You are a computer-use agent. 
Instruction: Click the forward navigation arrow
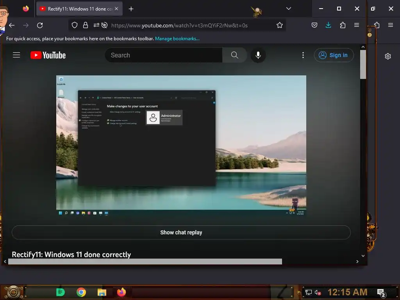(26, 25)
